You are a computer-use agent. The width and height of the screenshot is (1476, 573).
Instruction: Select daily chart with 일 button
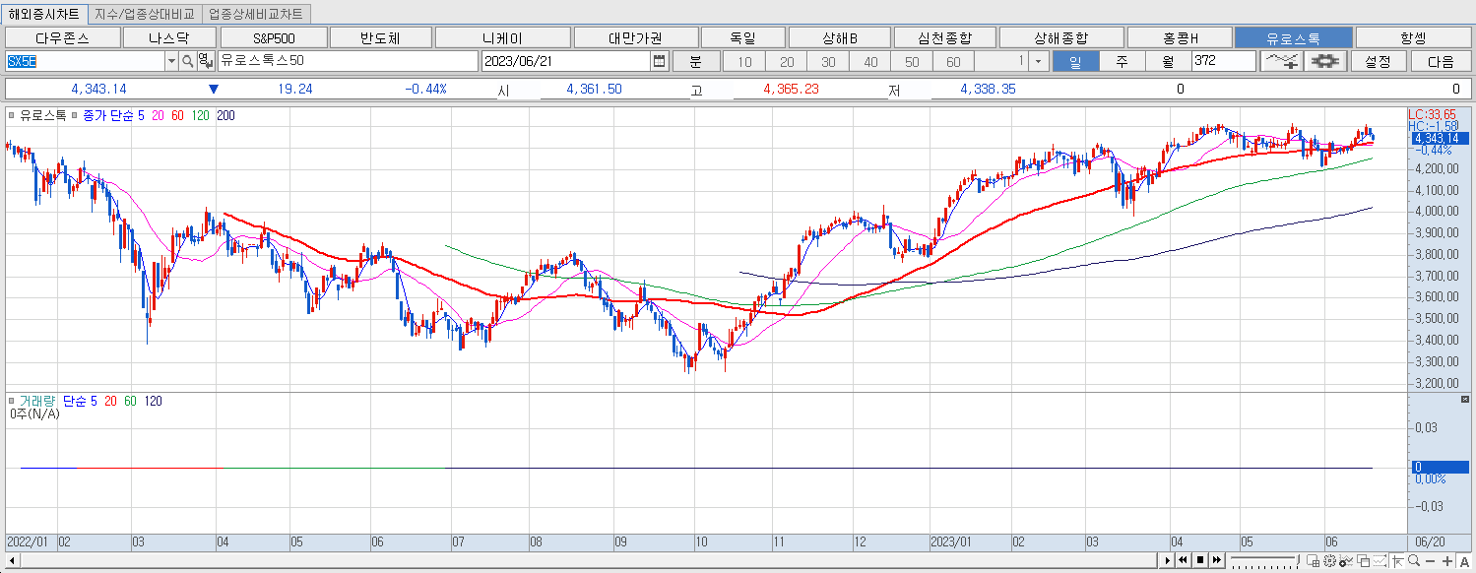coord(1074,61)
